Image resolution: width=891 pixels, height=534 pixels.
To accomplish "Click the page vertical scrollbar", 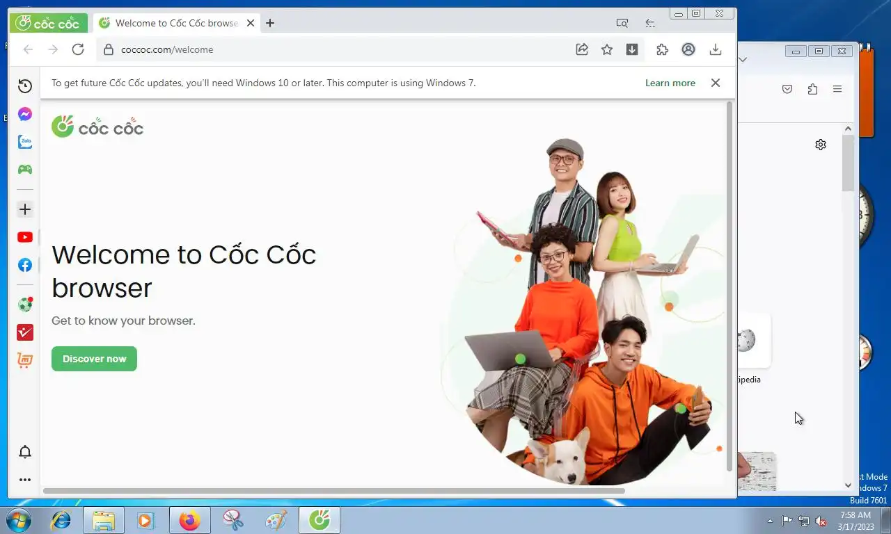I will click(x=730, y=286).
